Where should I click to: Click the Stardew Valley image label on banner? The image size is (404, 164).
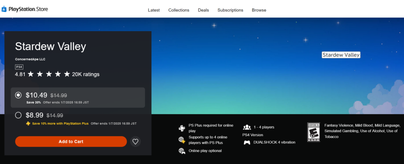coord(341,55)
